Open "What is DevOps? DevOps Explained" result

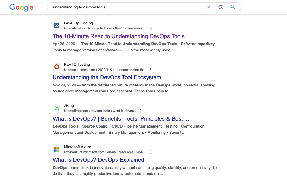98,160
